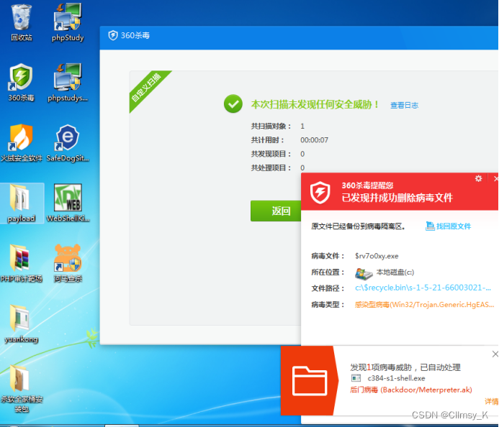
Task: Close the red 360杀毒提醒您 alert
Action: (x=496, y=178)
